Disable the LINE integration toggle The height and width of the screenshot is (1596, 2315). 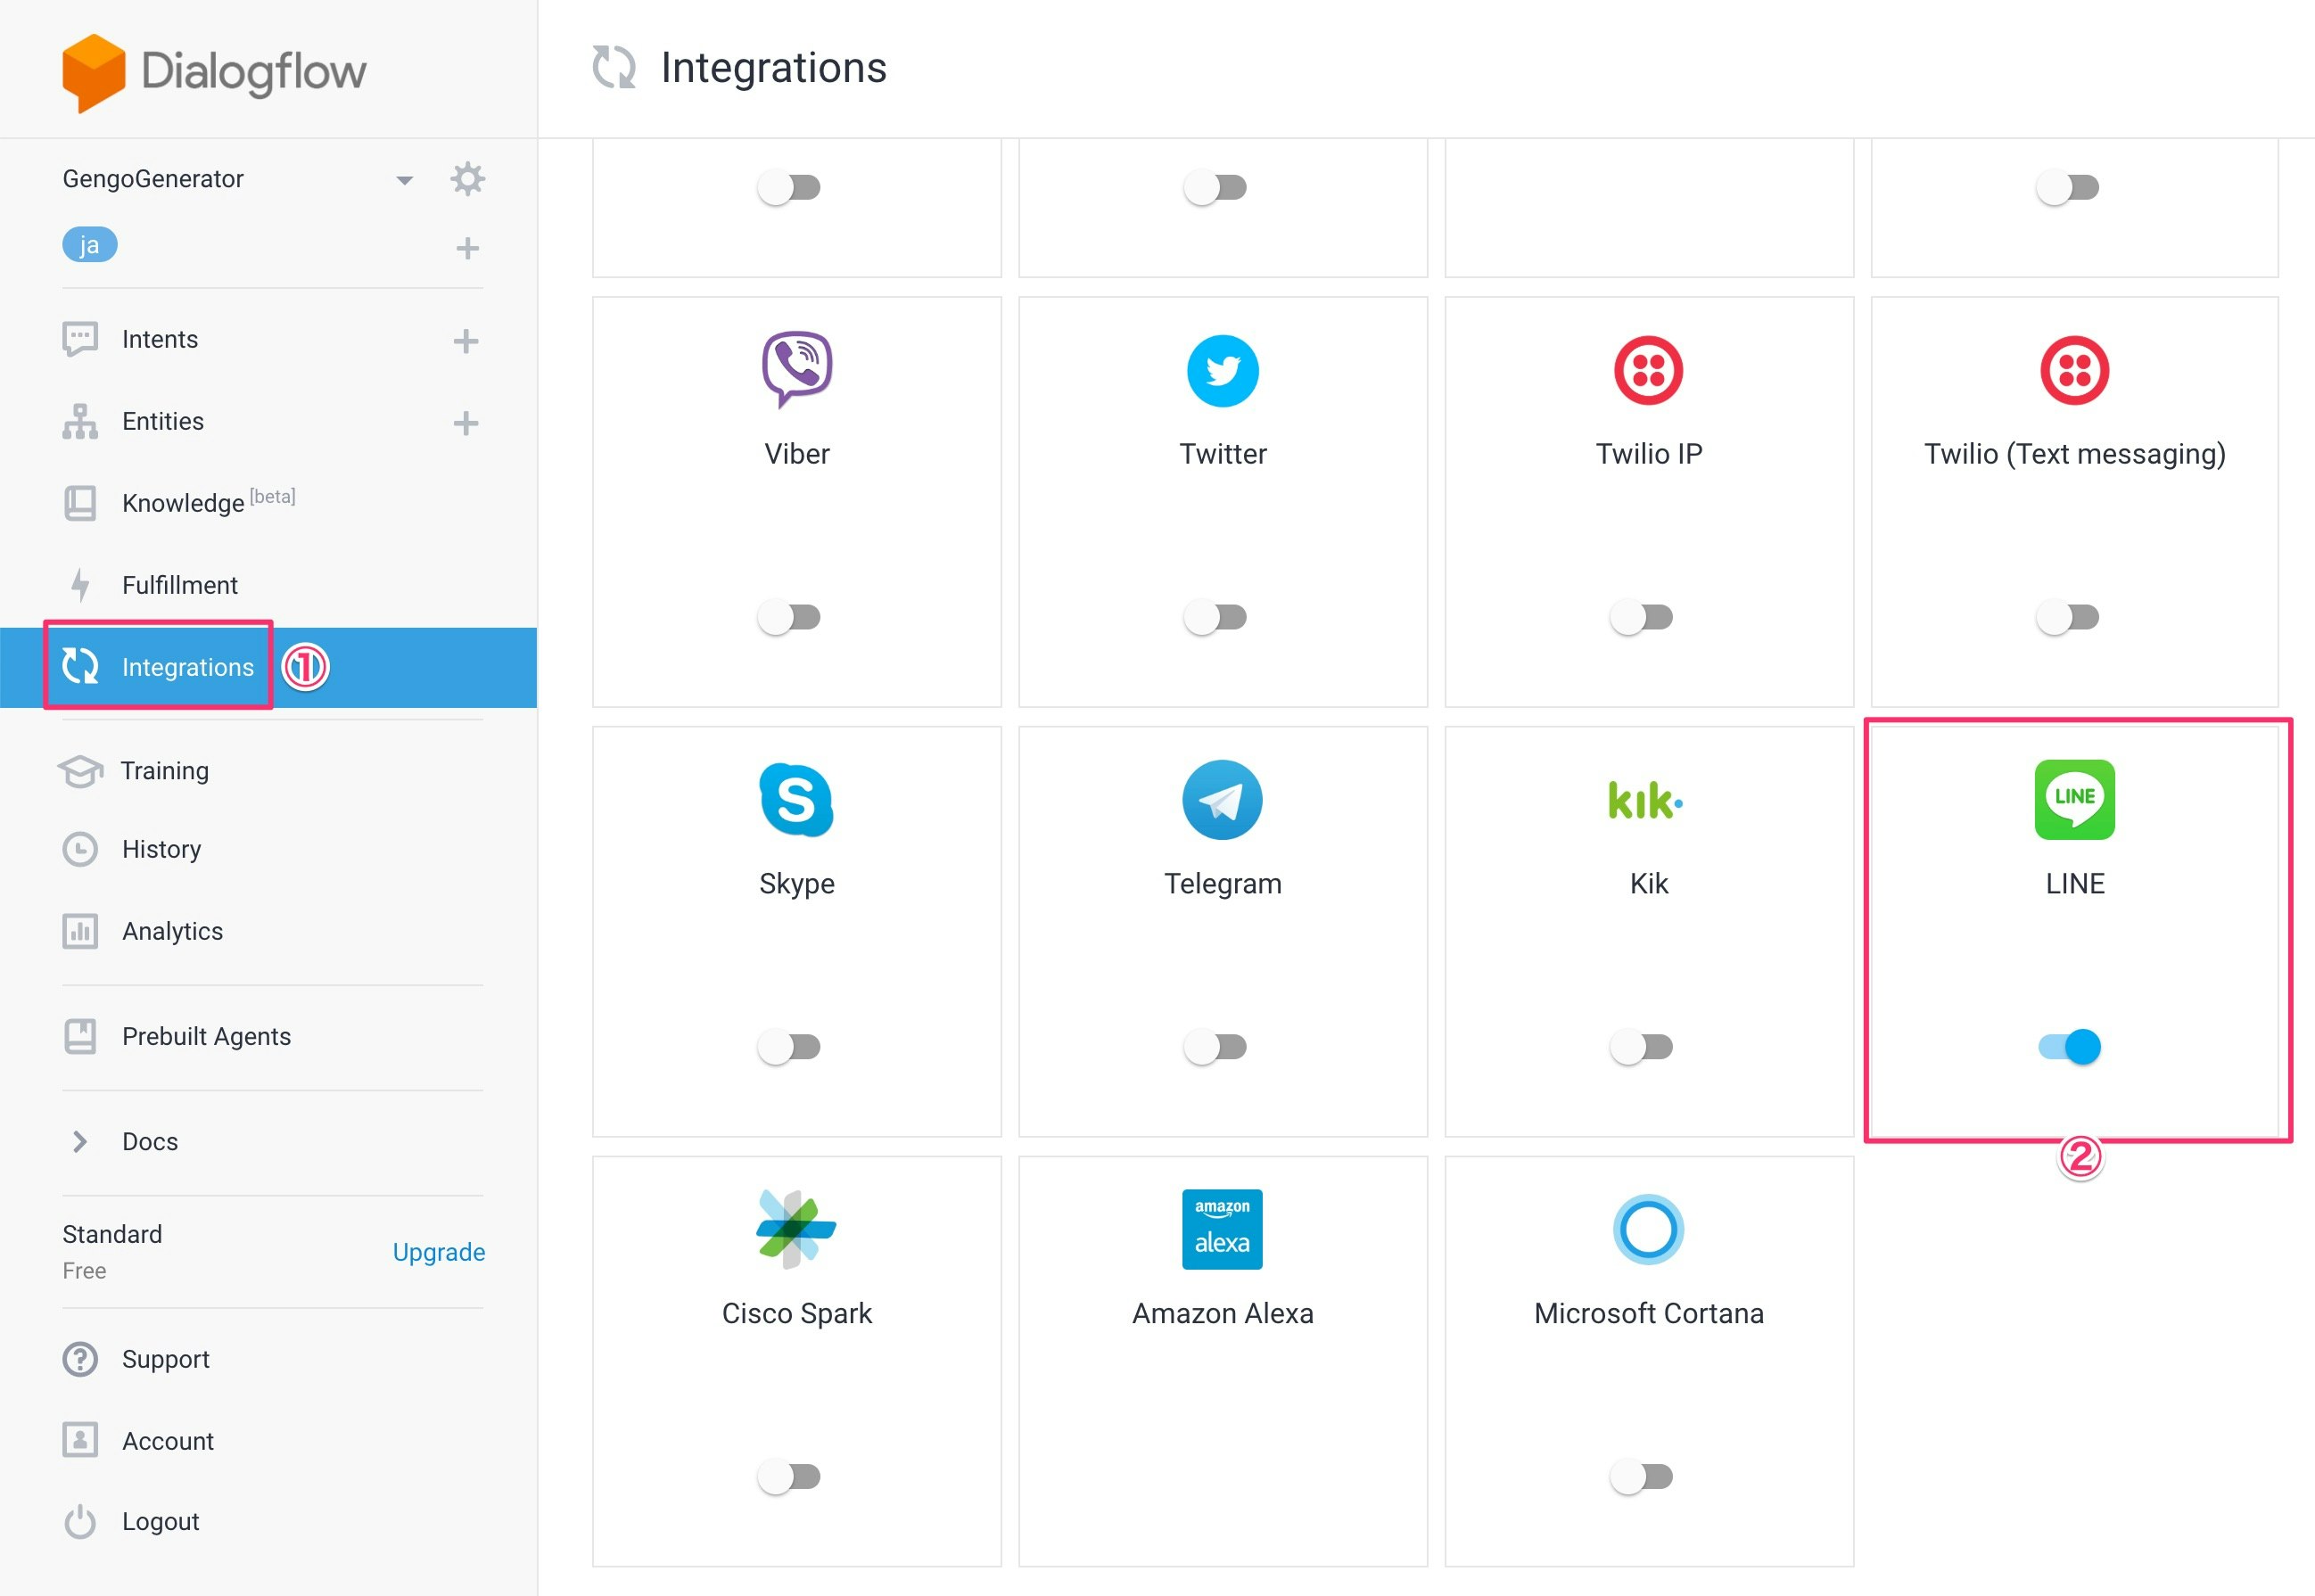tap(2069, 1047)
